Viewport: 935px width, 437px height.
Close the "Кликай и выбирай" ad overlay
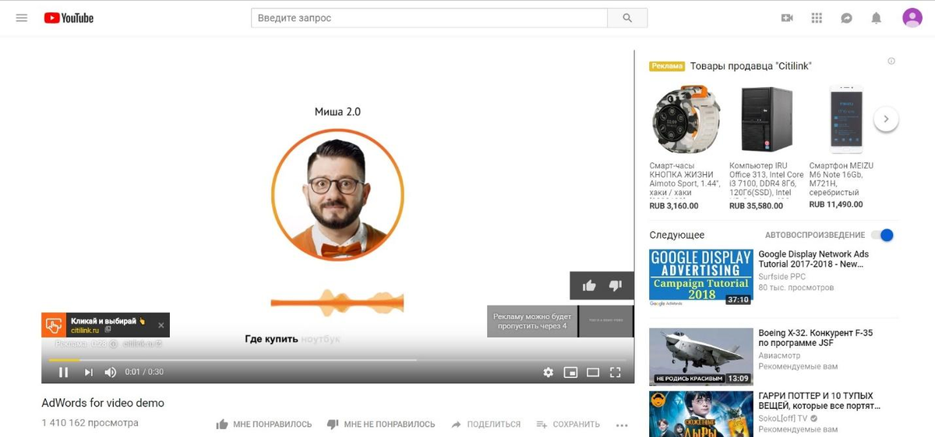[x=161, y=325]
